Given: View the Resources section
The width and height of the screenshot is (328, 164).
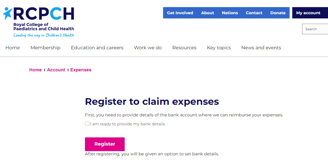Looking at the screenshot, I should click(x=184, y=48).
